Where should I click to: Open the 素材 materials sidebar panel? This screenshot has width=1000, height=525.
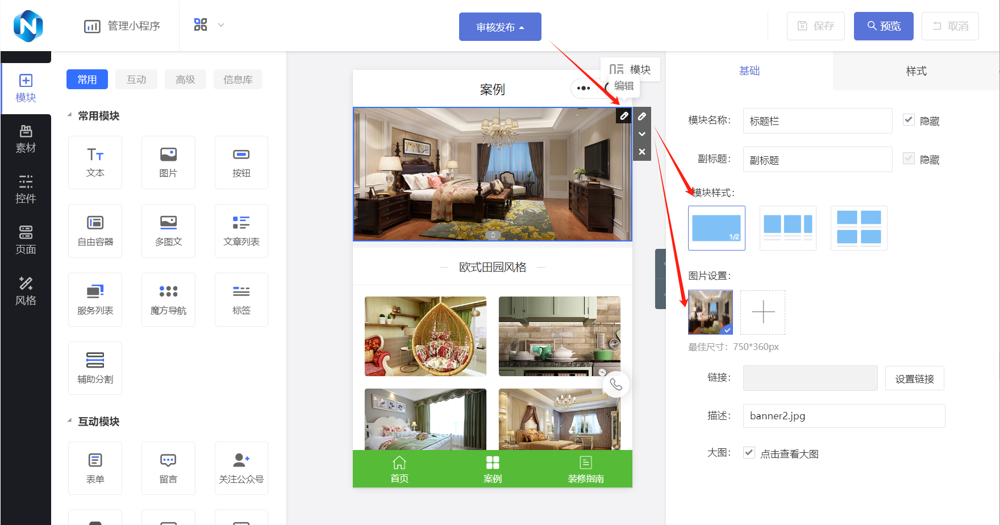[26, 139]
